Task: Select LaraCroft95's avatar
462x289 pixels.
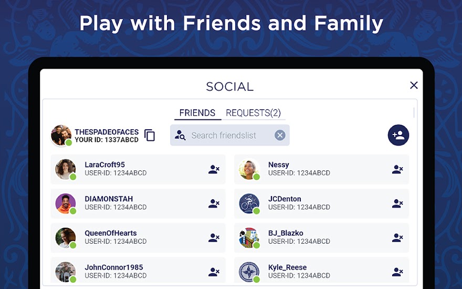Action: click(66, 169)
